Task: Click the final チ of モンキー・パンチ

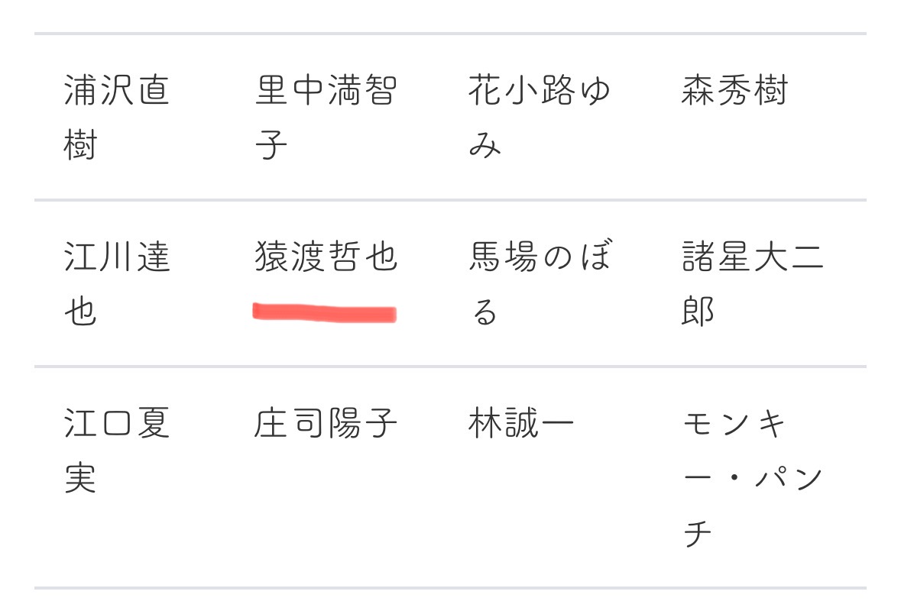Action: [698, 533]
